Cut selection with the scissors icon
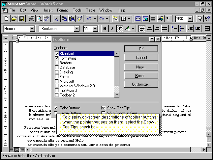Image resolution: width=213 pixels, height=160 pixels. click(57, 19)
